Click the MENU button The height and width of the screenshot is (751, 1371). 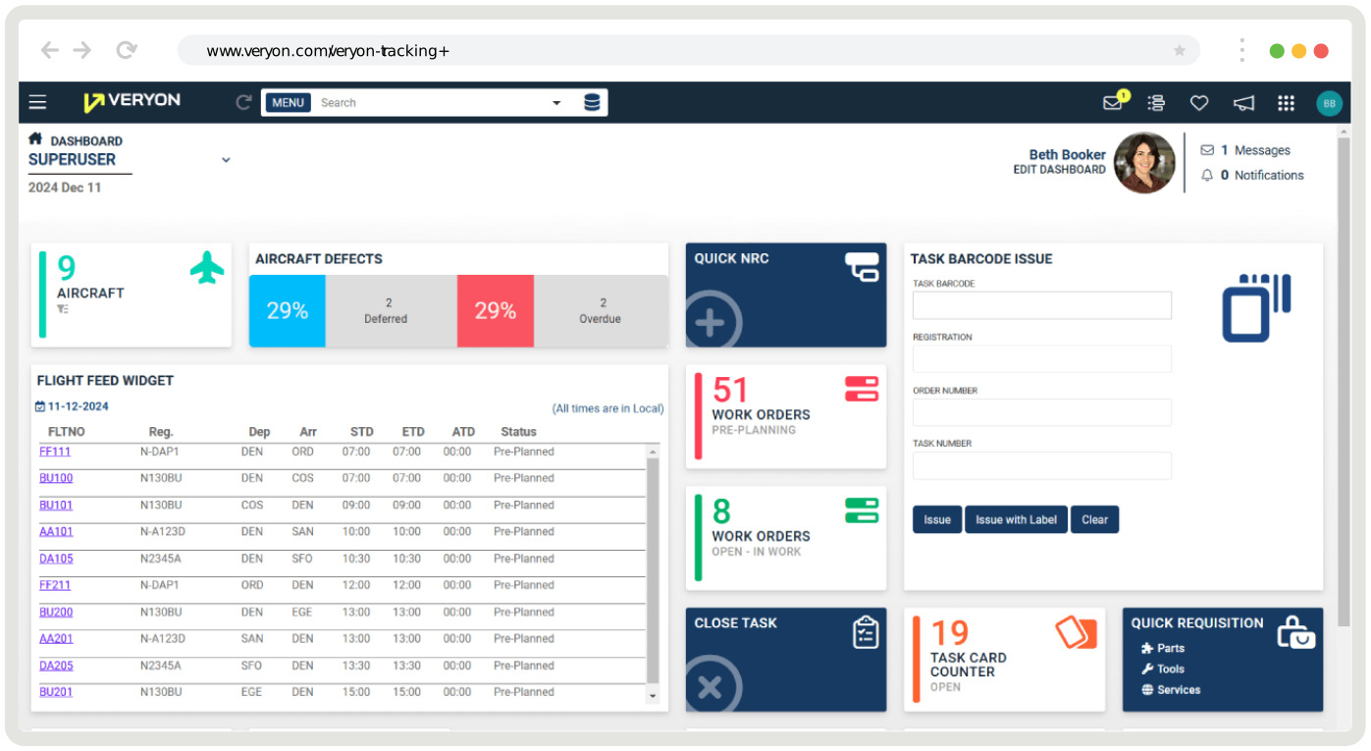[x=288, y=102]
